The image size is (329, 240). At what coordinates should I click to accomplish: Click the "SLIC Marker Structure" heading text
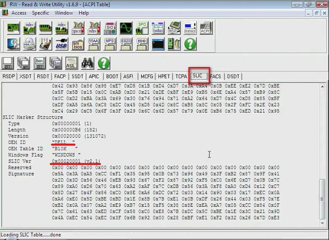click(x=33, y=117)
